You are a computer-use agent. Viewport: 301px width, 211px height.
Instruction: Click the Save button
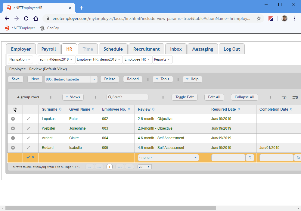pos(16,79)
